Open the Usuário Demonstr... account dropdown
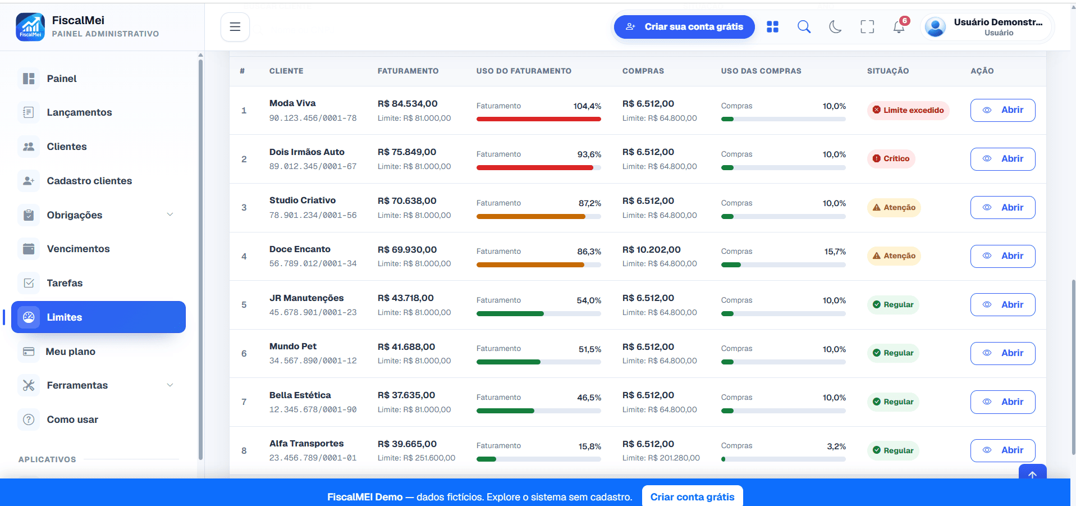This screenshot has height=506, width=1076. click(987, 27)
